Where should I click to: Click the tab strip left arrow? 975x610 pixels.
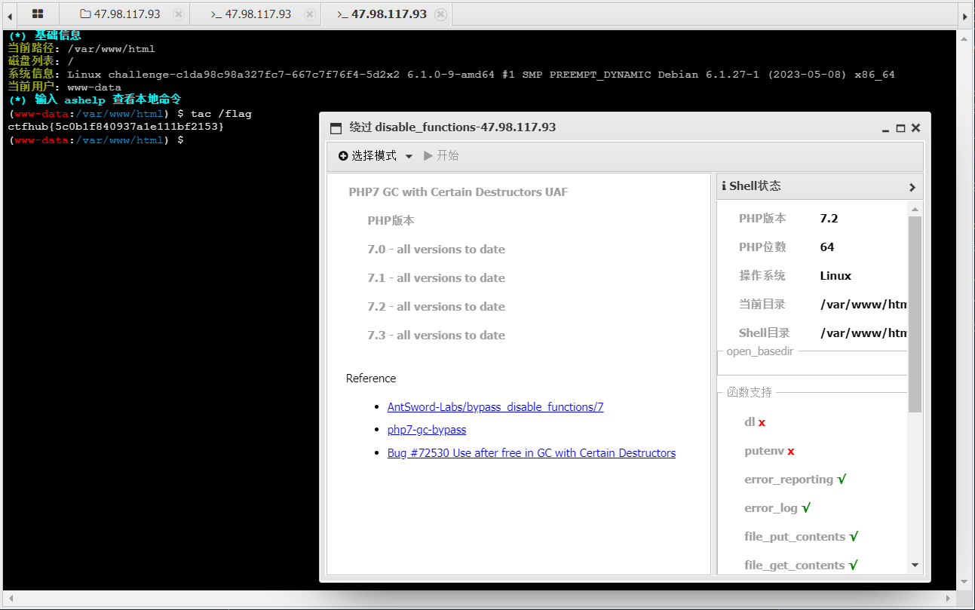coord(9,15)
